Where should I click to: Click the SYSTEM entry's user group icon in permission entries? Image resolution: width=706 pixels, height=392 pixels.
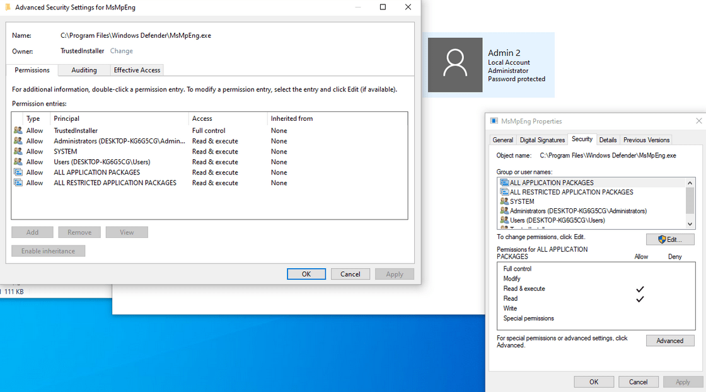(18, 151)
